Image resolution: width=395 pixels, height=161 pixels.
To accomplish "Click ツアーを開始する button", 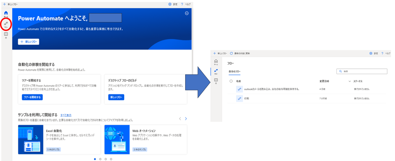I will (32, 97).
